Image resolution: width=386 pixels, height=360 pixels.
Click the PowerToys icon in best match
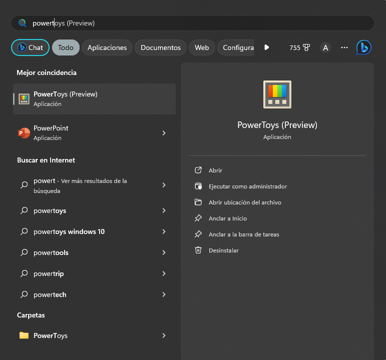click(24, 99)
